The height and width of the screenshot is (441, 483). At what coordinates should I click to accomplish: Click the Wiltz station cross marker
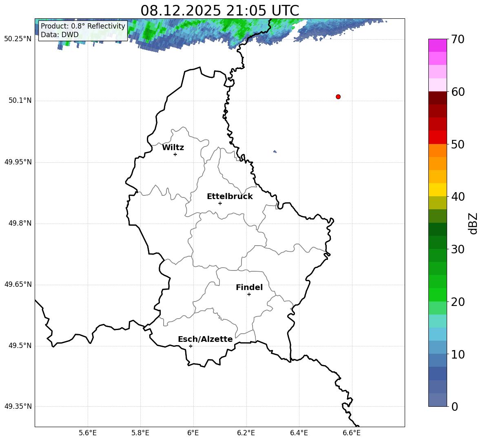pos(175,154)
